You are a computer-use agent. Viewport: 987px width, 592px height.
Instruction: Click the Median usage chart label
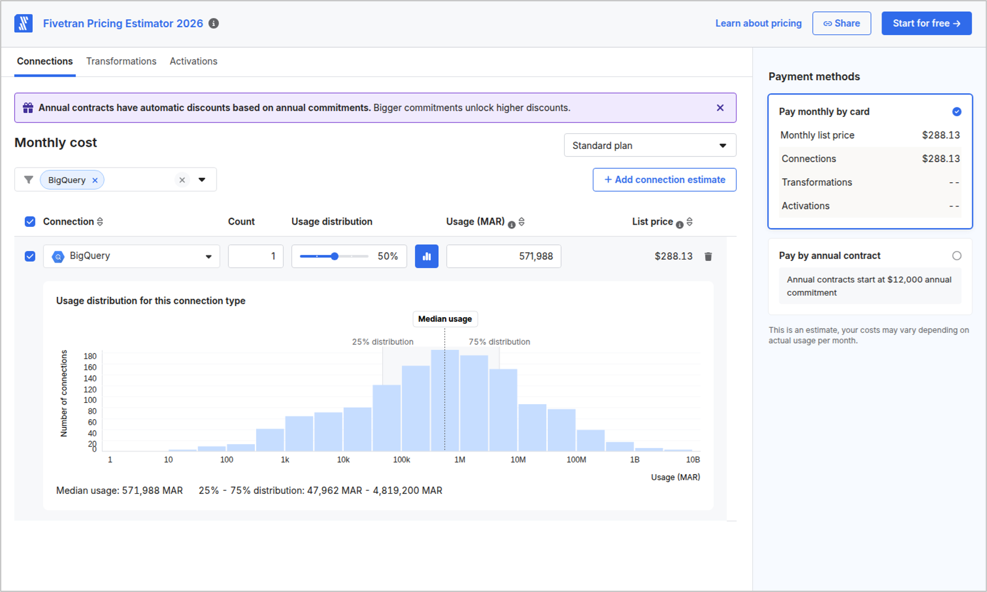click(445, 319)
